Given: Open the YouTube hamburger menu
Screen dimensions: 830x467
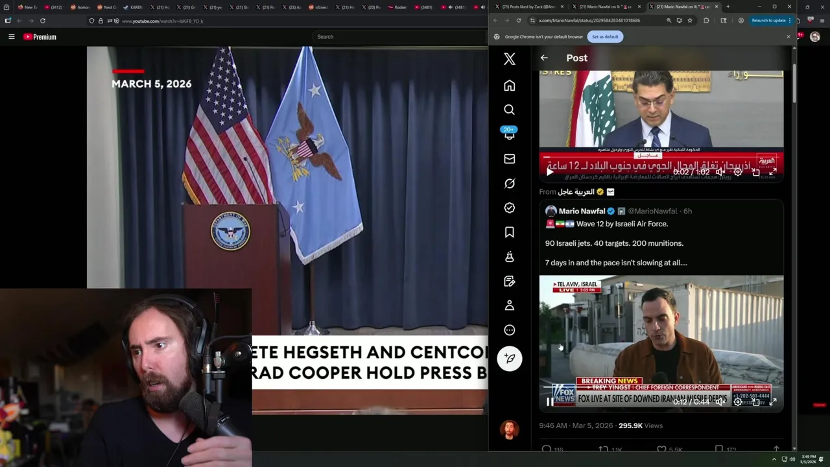Looking at the screenshot, I should pyautogui.click(x=11, y=37).
